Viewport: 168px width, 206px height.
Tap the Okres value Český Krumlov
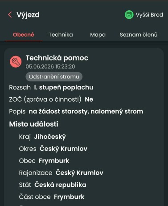63,149
